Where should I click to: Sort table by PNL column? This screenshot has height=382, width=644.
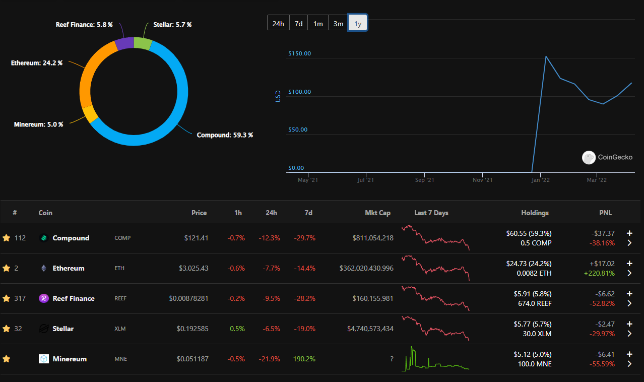pos(605,213)
